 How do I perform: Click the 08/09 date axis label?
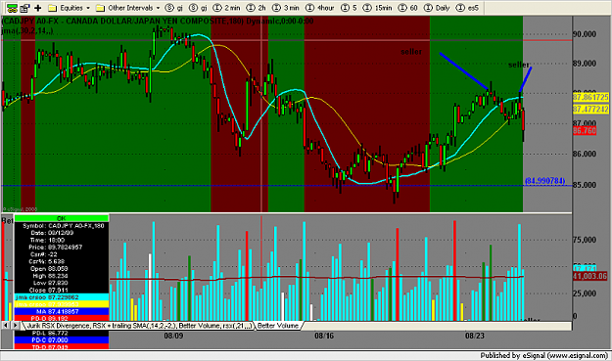click(173, 336)
